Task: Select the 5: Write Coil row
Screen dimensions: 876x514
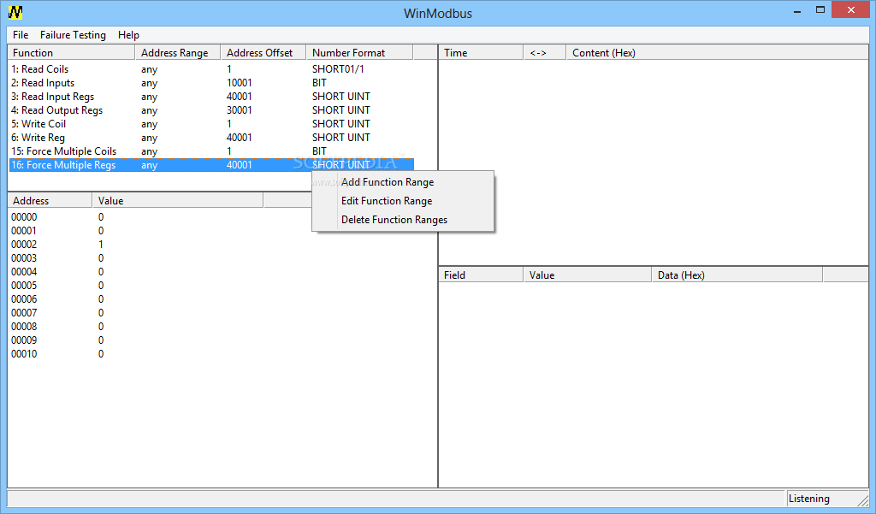Action: [x=211, y=124]
